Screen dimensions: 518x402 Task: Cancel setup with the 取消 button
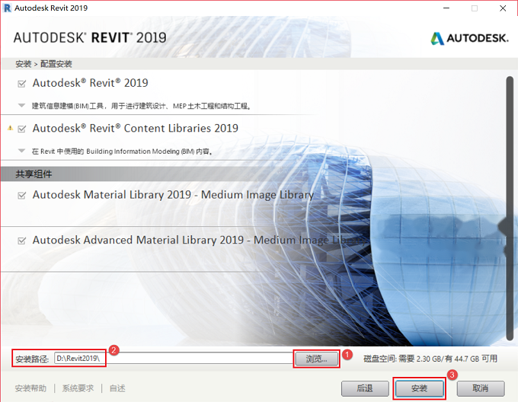coord(481,388)
